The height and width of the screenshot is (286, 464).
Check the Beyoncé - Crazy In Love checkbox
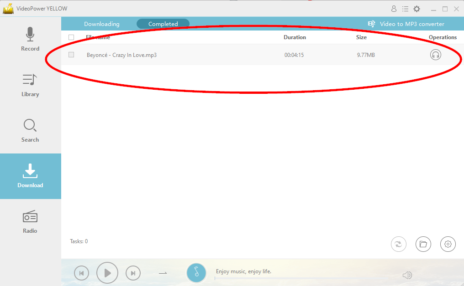click(71, 54)
